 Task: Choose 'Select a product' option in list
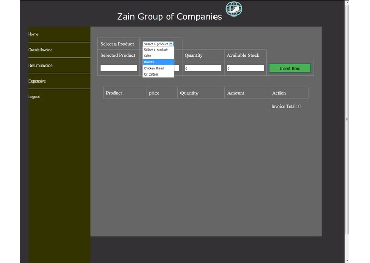click(x=158, y=50)
